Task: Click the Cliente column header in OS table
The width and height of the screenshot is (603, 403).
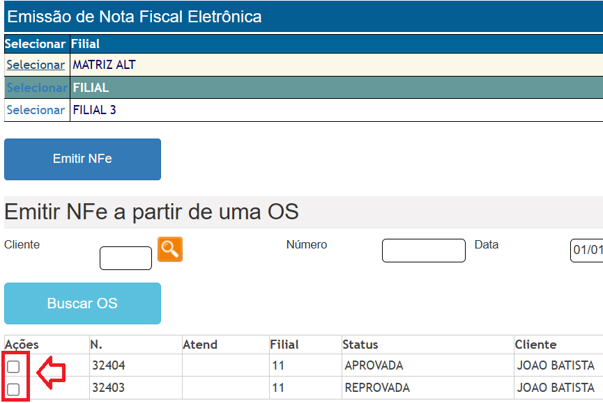Action: coord(535,345)
